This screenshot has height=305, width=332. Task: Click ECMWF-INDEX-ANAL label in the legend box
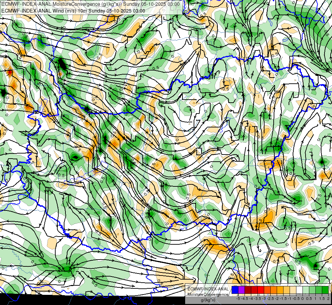(208, 289)
